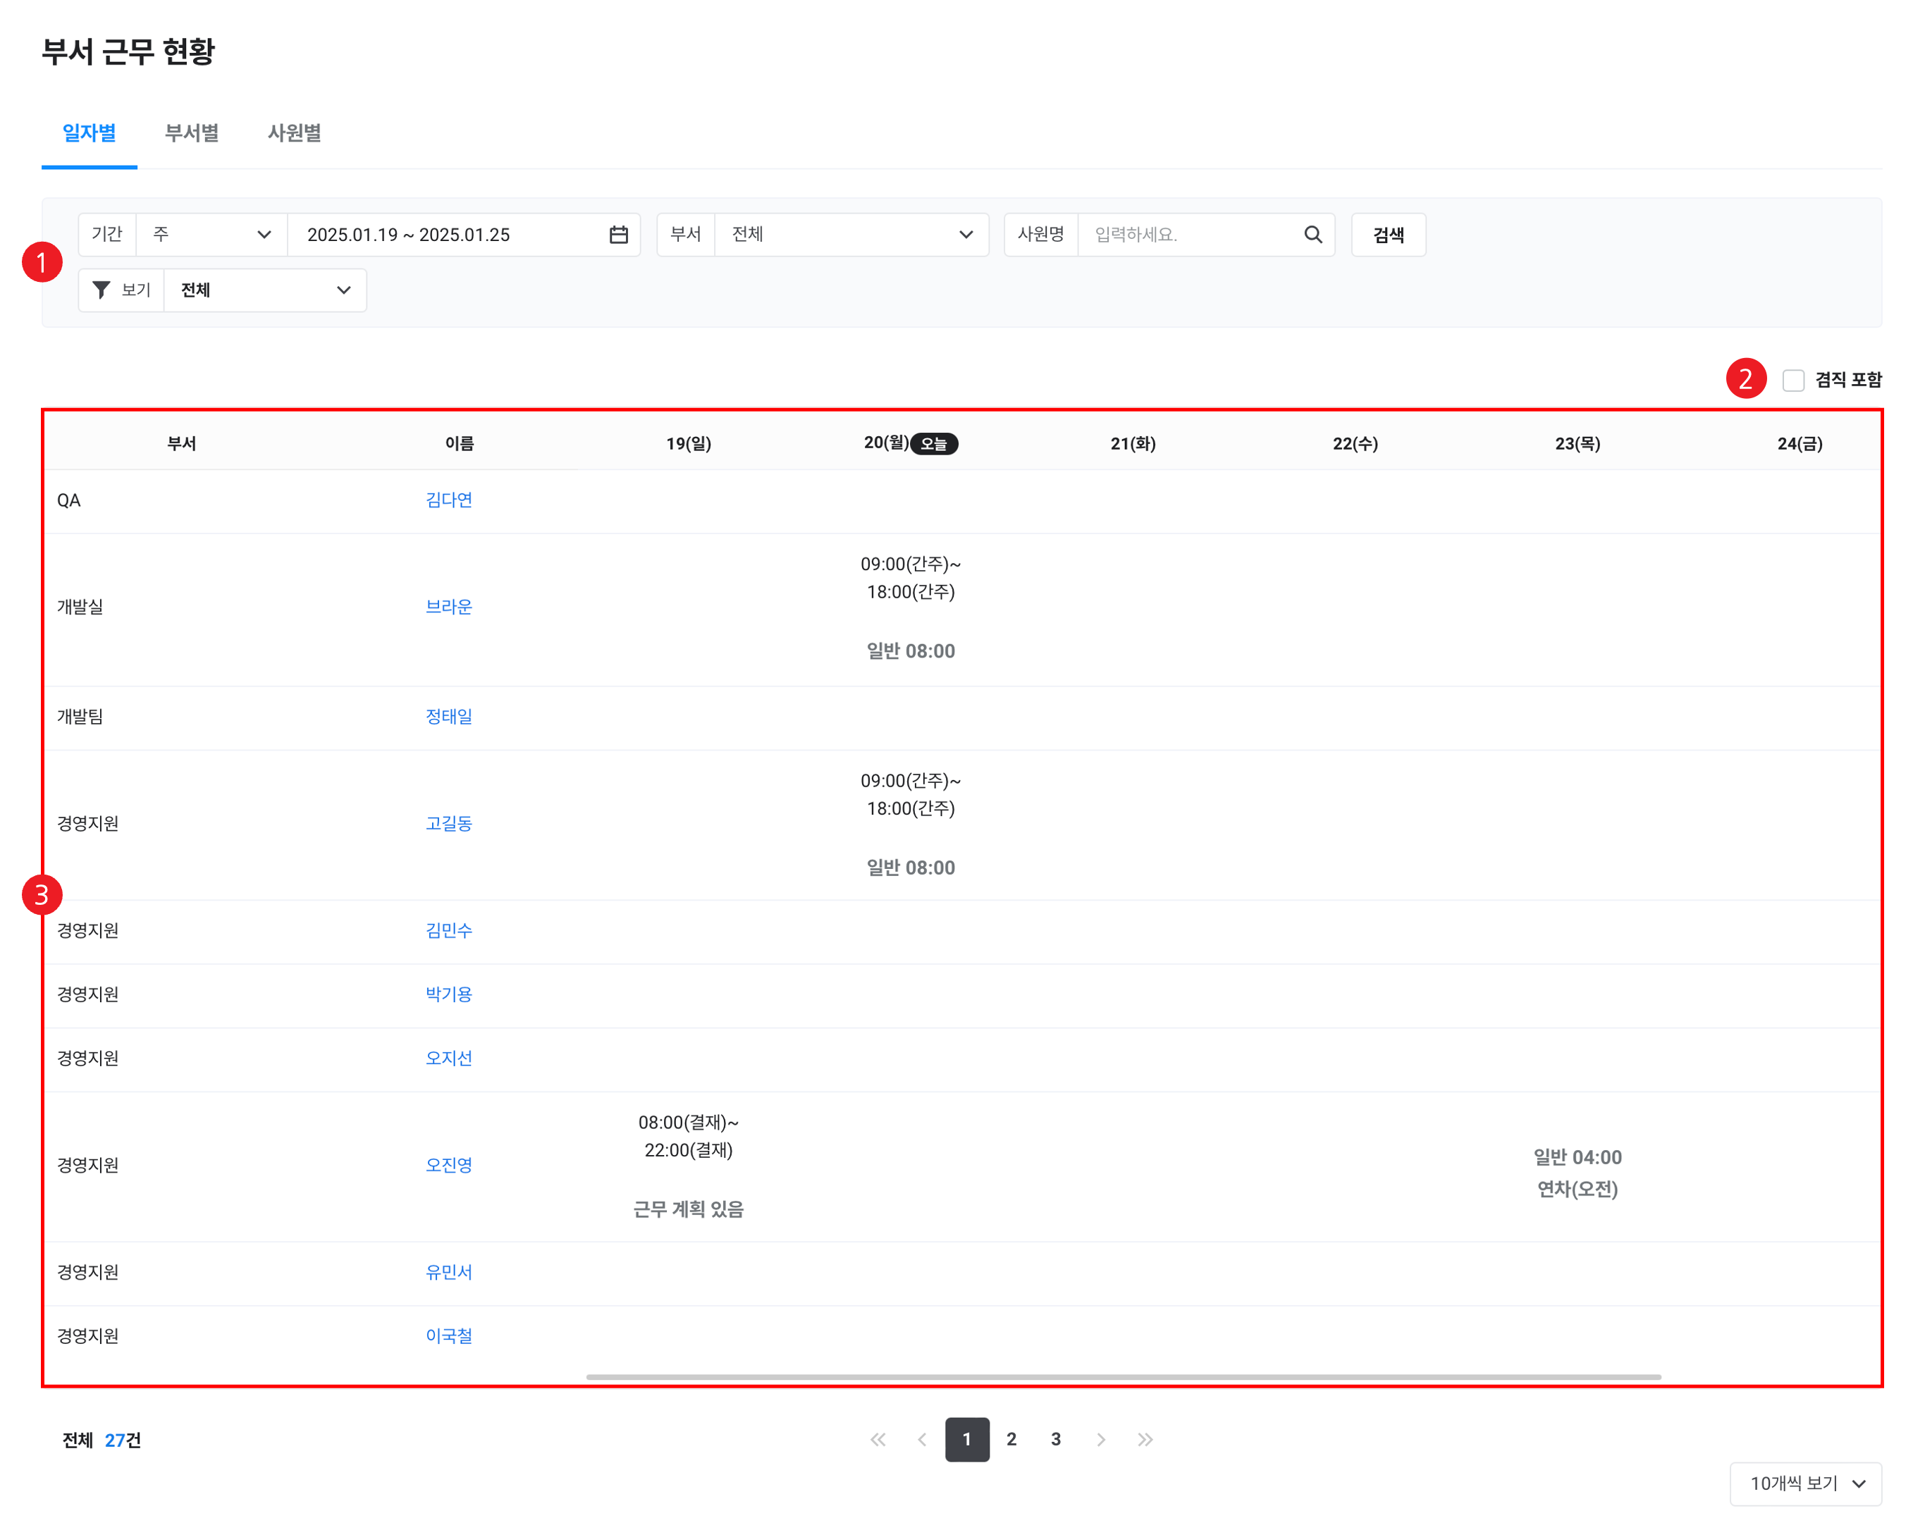Open the 보기 전체 view filter dropdown
The height and width of the screenshot is (1537, 1925).
tap(264, 290)
